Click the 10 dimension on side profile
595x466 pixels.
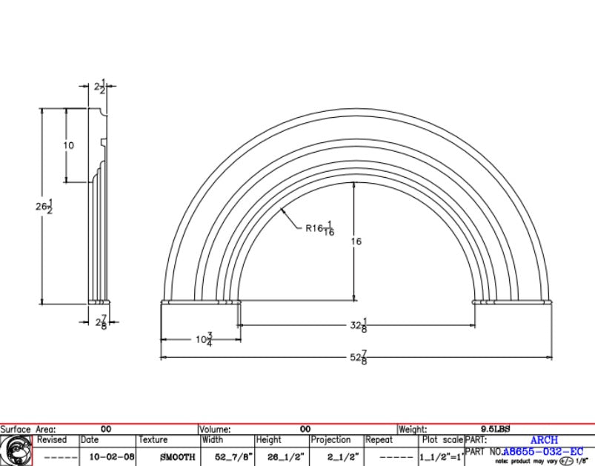pos(68,146)
